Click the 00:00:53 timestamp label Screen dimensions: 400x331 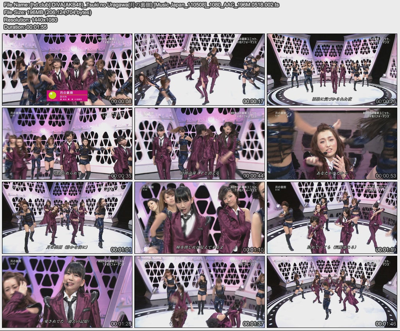coord(386,176)
